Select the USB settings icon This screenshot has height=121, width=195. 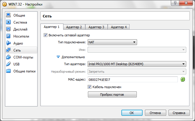pyautogui.click(x=8, y=64)
